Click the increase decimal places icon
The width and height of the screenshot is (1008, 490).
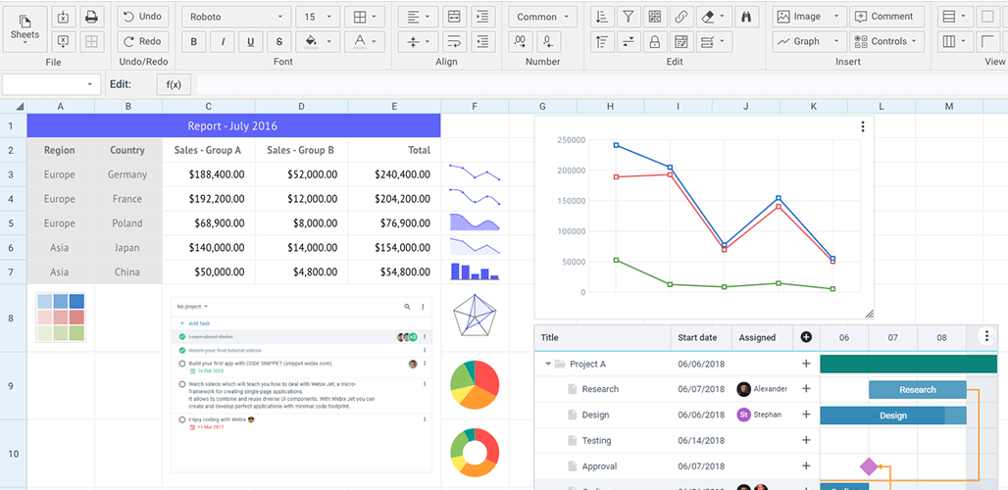pos(523,41)
